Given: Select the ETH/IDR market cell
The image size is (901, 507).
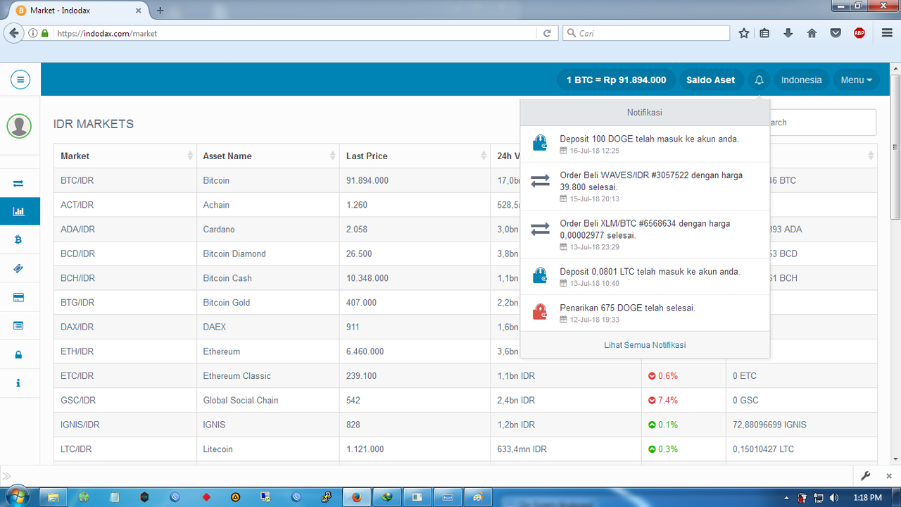Looking at the screenshot, I should point(125,351).
